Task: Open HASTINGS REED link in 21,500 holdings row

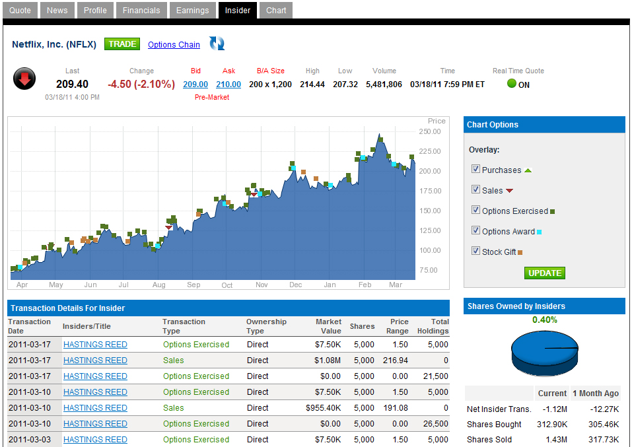Action: (x=95, y=376)
